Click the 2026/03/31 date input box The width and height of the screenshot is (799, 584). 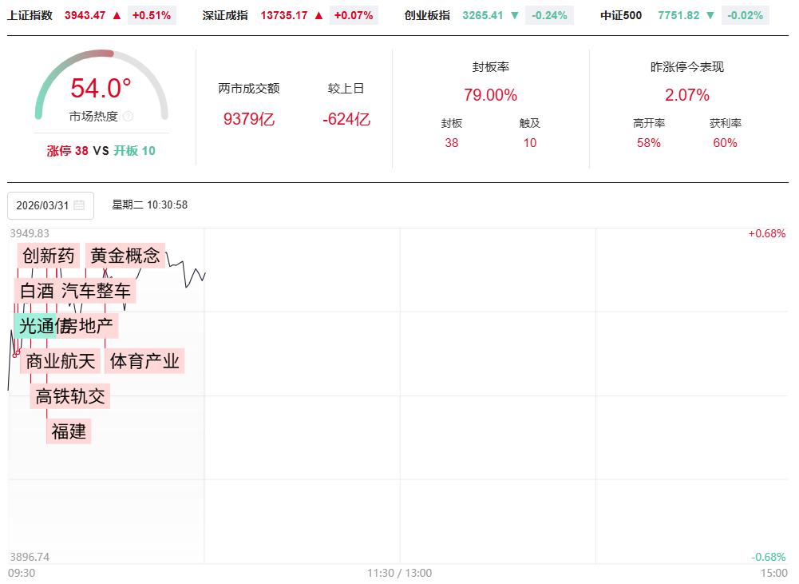[x=43, y=205]
